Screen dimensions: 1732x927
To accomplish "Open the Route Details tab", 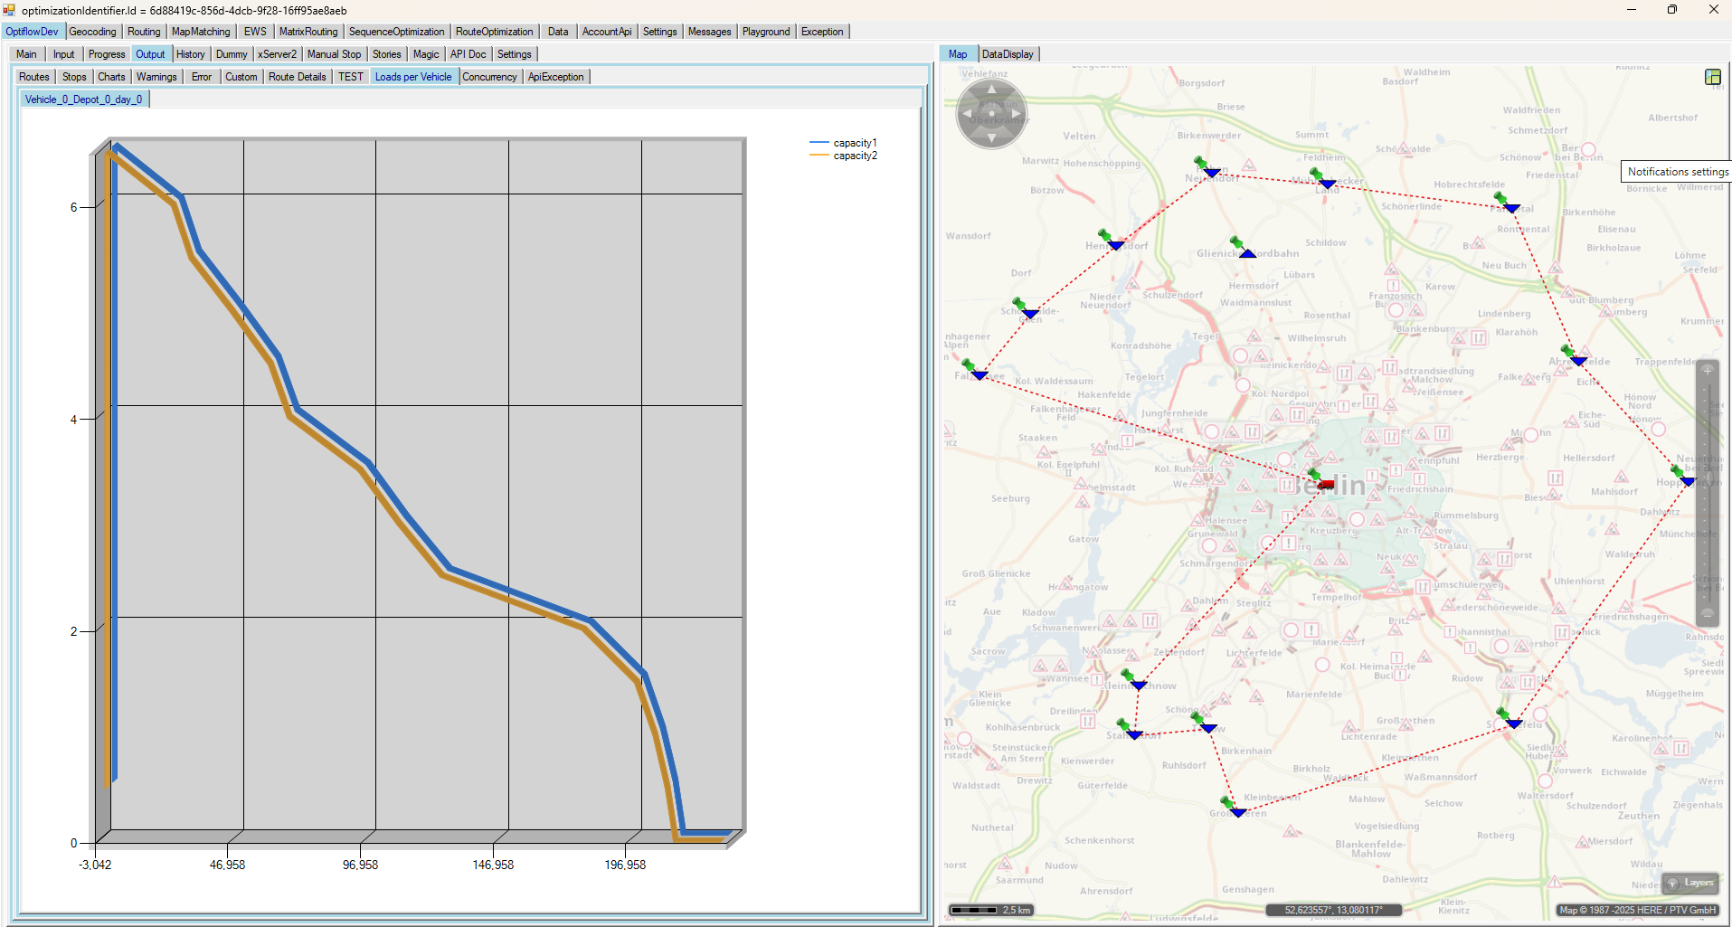I will tap(297, 77).
